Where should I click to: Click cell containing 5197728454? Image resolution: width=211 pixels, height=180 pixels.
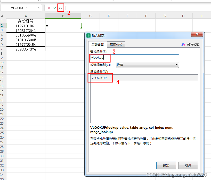[x=26, y=45]
